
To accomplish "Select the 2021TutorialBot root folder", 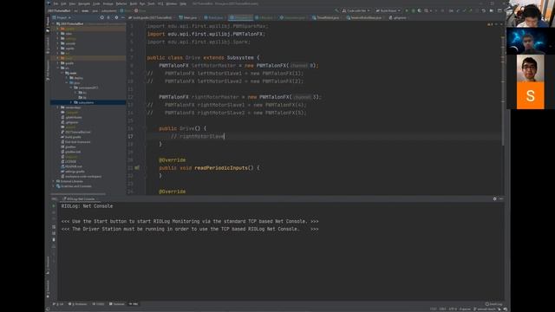I will tap(72, 23).
